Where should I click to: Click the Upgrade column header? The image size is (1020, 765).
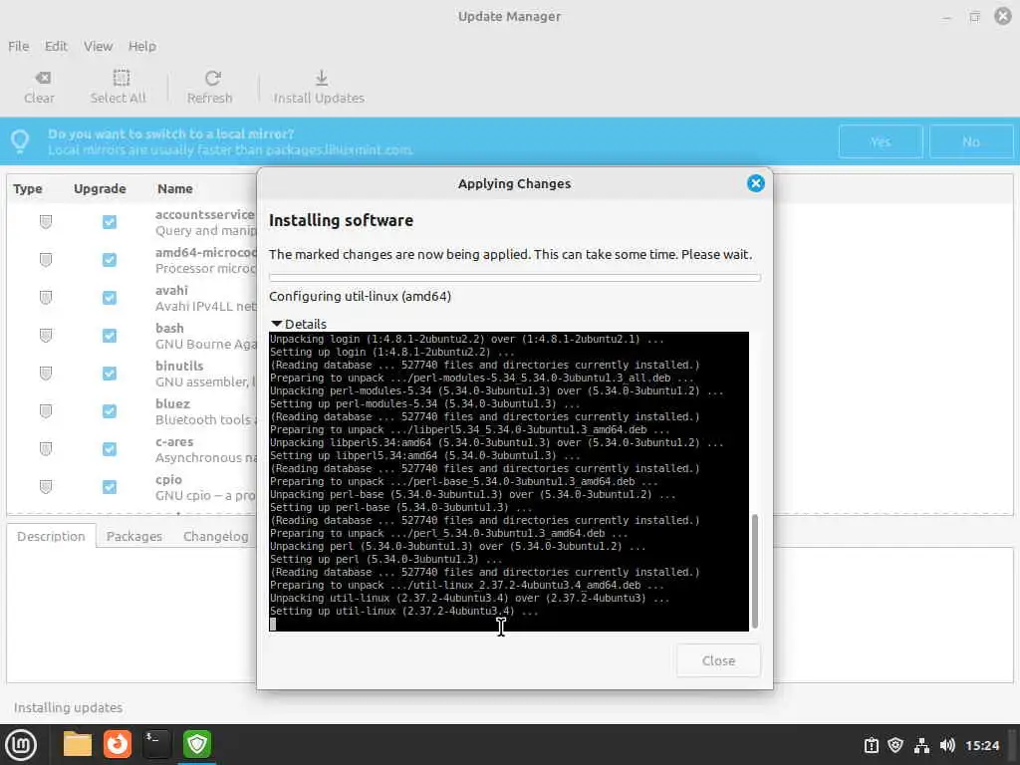pos(100,188)
